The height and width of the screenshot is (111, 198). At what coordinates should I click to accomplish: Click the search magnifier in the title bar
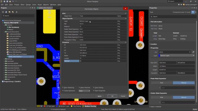(169, 1)
